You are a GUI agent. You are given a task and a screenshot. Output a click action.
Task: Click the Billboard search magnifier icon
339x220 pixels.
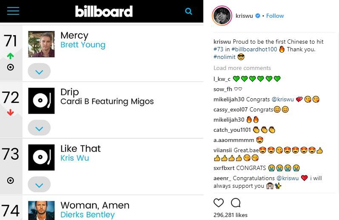188,11
